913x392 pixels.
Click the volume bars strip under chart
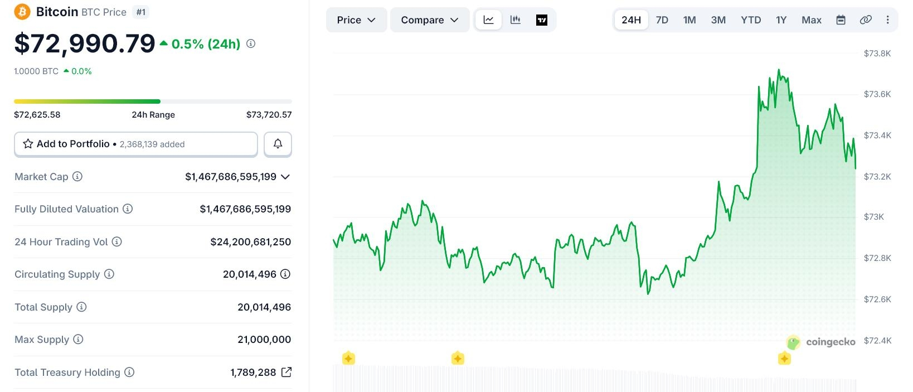pyautogui.click(x=594, y=379)
